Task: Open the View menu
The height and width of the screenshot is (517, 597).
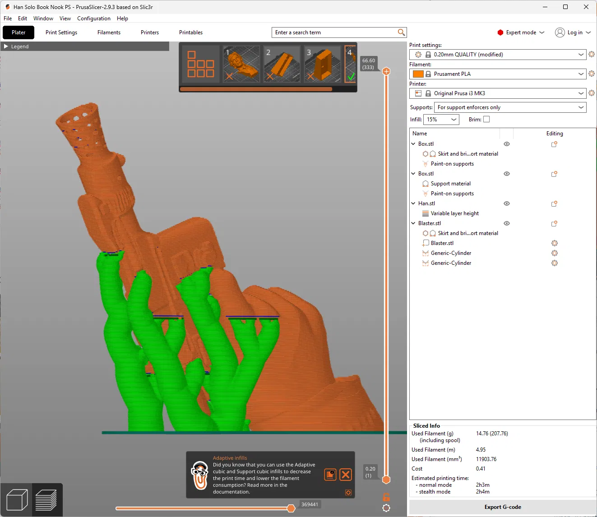Action: pyautogui.click(x=65, y=18)
